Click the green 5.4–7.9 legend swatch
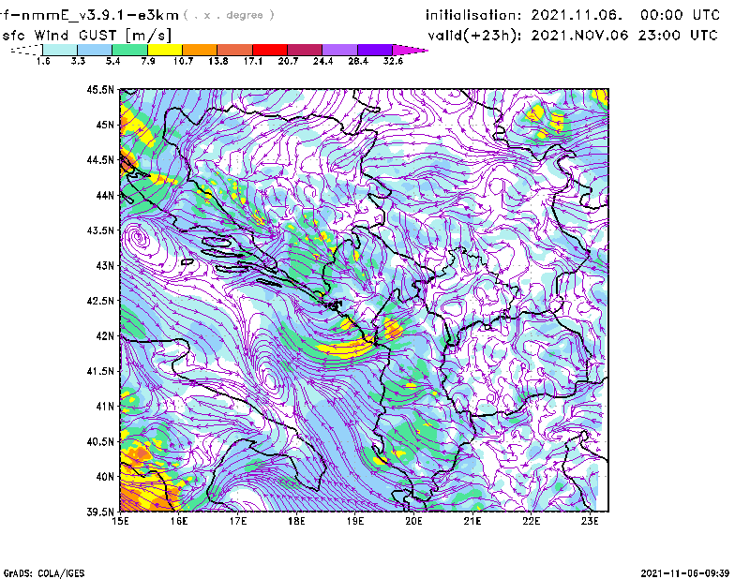Image resolution: width=750 pixels, height=579 pixels. (129, 50)
